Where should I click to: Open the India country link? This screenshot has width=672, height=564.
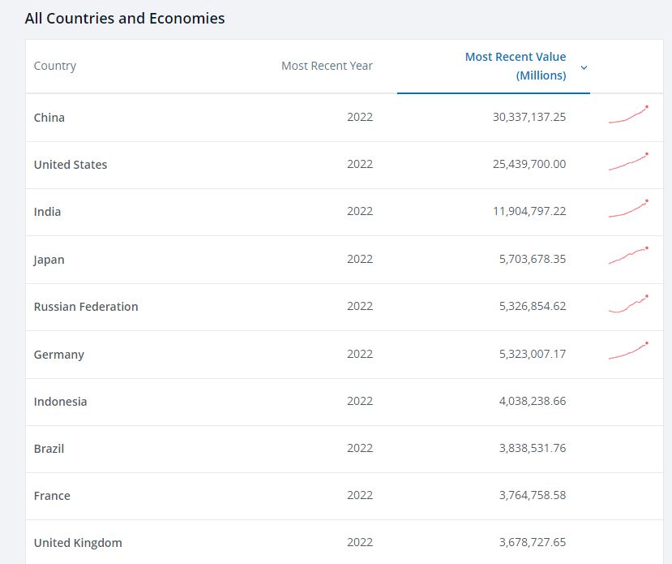[48, 212]
